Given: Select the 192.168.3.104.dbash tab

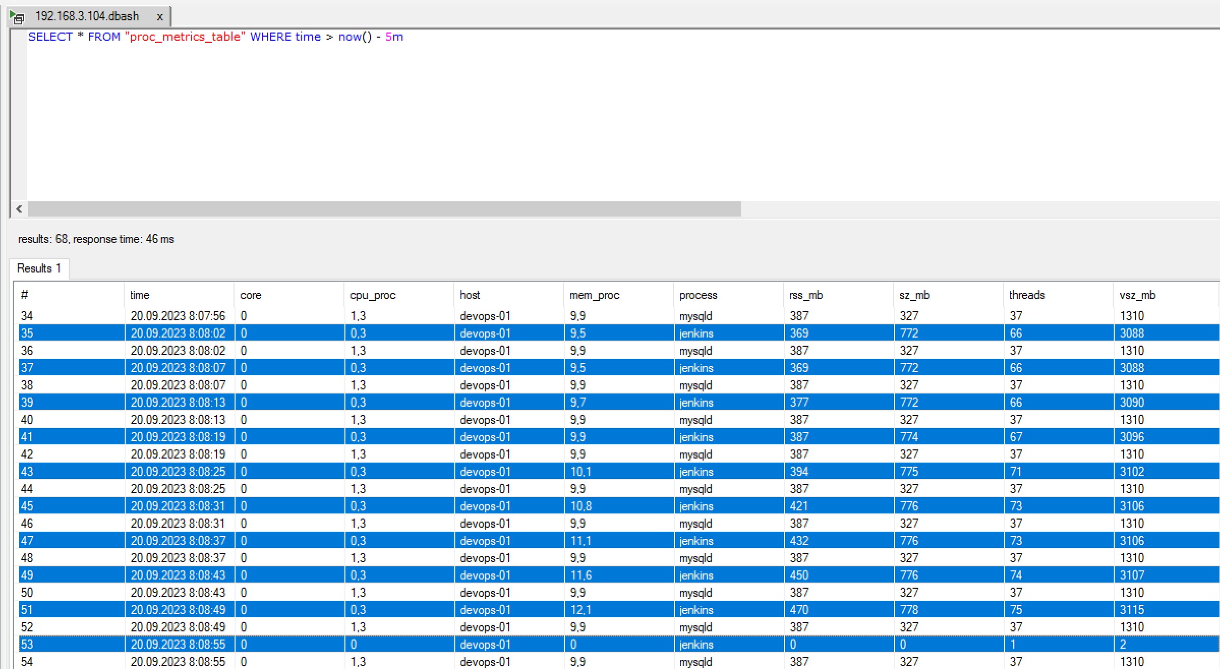Looking at the screenshot, I should pyautogui.click(x=87, y=16).
